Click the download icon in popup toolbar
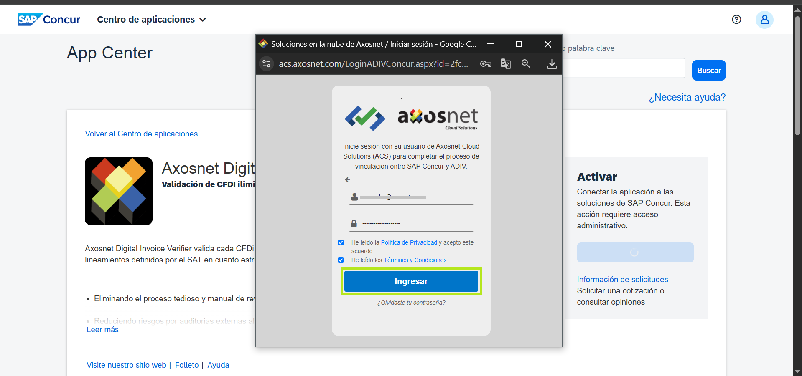This screenshot has height=376, width=802. (552, 64)
